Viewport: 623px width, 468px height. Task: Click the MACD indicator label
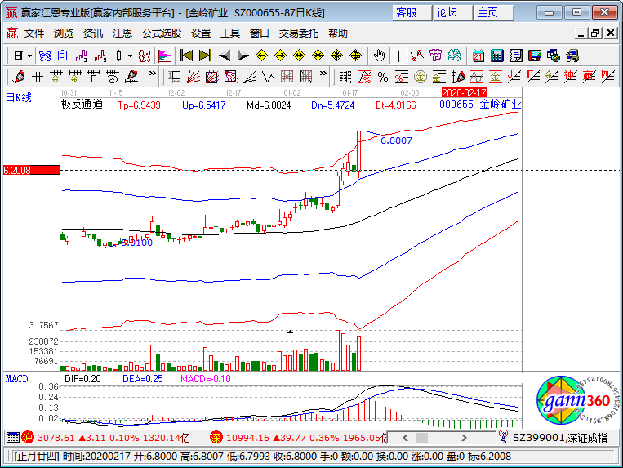pos(16,379)
